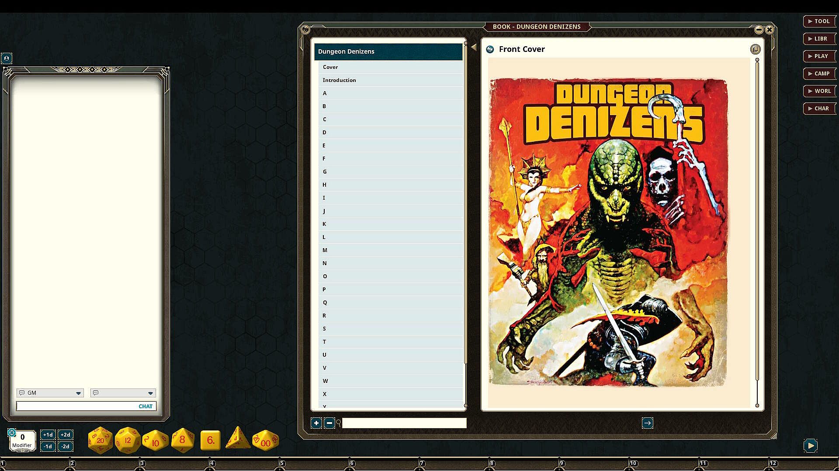The width and height of the screenshot is (839, 471).
Task: Toggle the -2d modifier button
Action: [65, 446]
